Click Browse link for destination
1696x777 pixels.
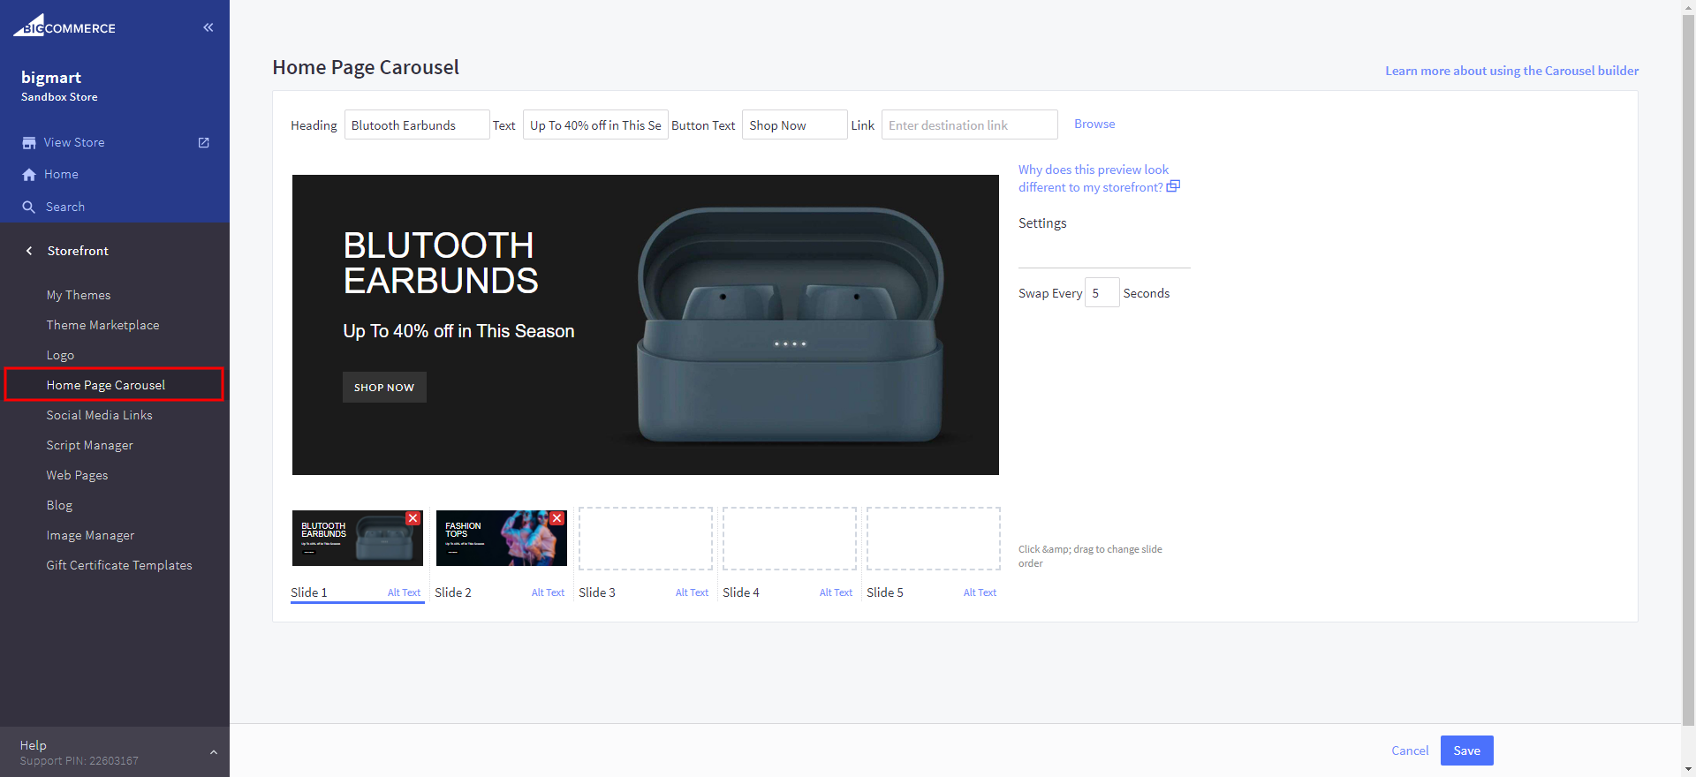click(1094, 124)
